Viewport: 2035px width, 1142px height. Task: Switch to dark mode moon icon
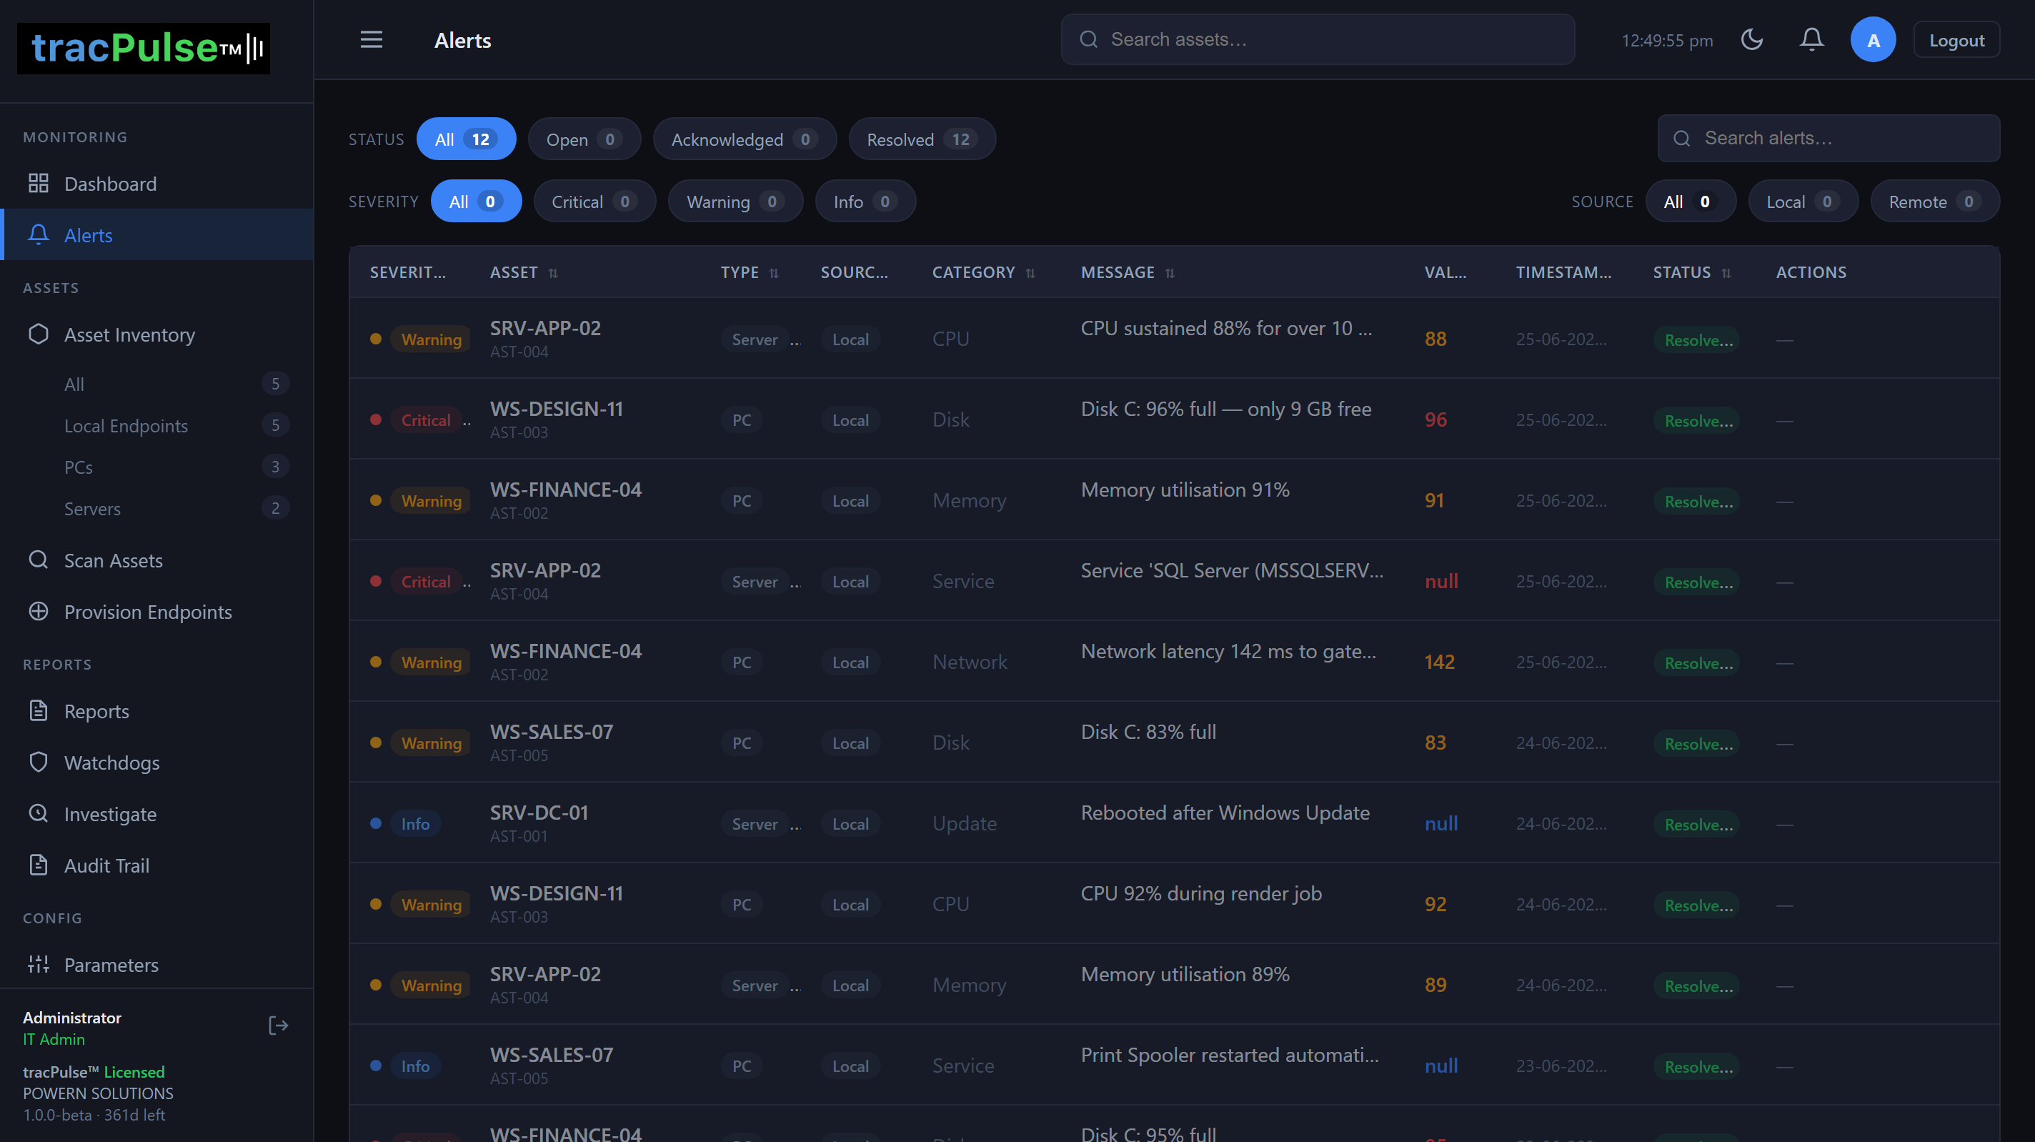coord(1752,39)
